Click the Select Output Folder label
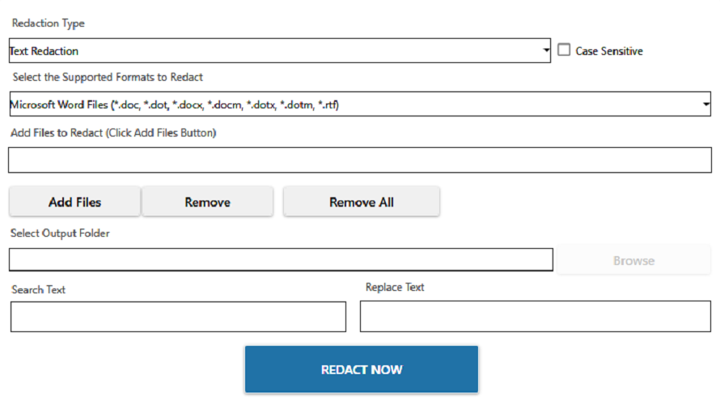 coord(61,233)
